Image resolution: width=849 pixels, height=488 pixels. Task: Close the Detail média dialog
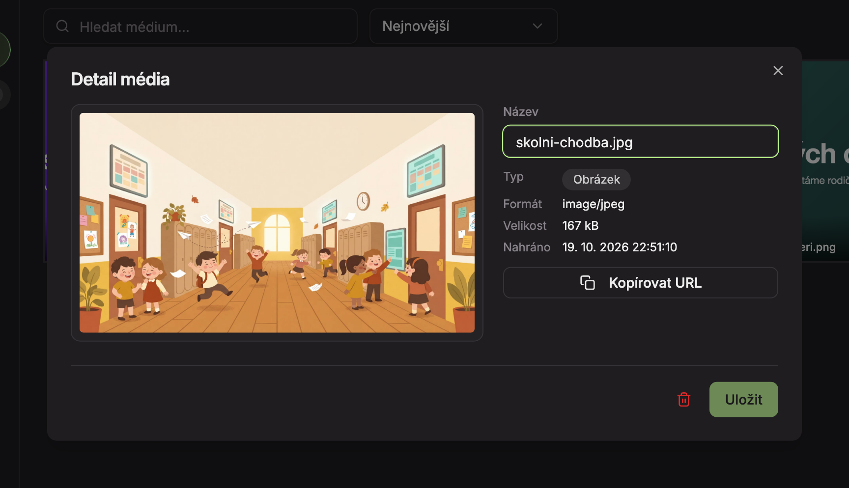coord(778,71)
